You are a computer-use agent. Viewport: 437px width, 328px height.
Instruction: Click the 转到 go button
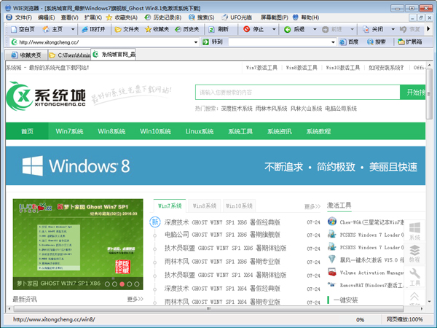(x=213, y=42)
